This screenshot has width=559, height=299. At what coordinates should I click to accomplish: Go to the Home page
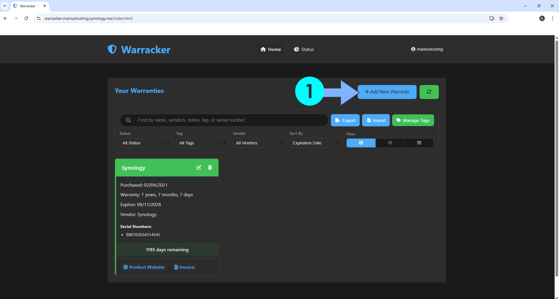pyautogui.click(x=271, y=49)
